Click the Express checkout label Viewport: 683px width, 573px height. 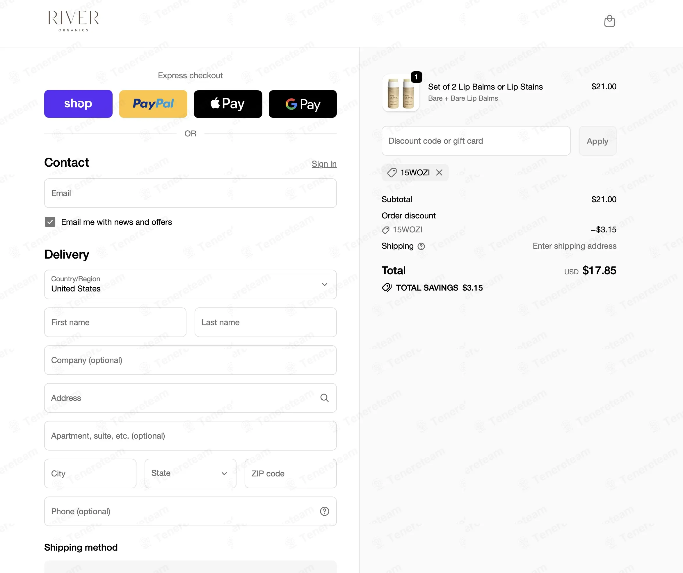click(190, 75)
